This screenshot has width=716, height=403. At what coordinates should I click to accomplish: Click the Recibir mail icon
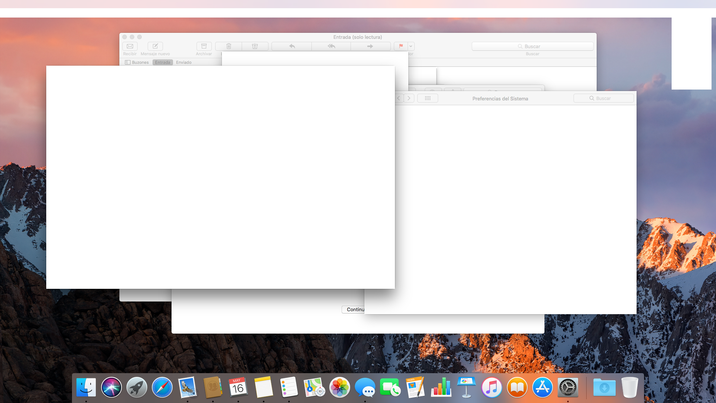click(130, 46)
